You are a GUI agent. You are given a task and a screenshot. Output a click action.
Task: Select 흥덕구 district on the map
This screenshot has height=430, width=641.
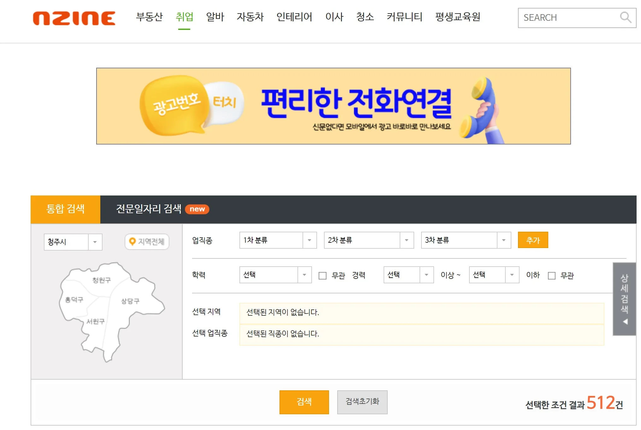(74, 300)
